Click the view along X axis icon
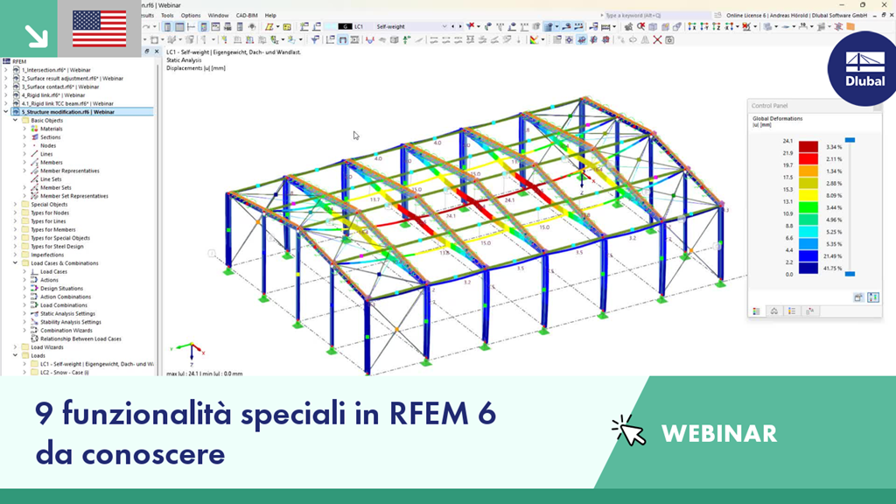The height and width of the screenshot is (504, 896). (692, 26)
